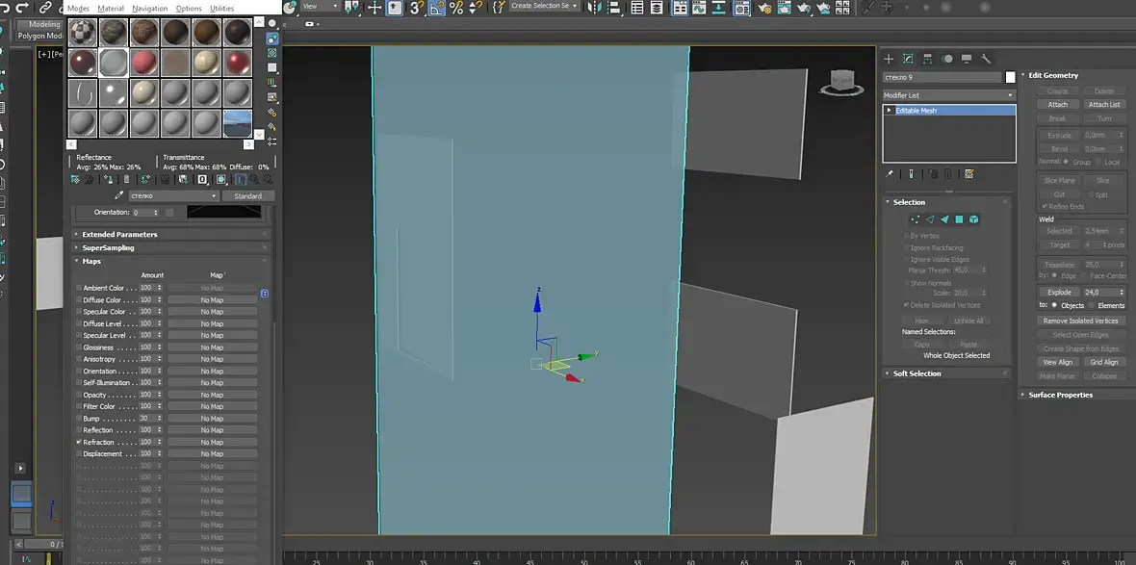Viewport: 1136px width, 565px height.
Task: Open the стекло material name dropdown
Action: pyautogui.click(x=174, y=195)
